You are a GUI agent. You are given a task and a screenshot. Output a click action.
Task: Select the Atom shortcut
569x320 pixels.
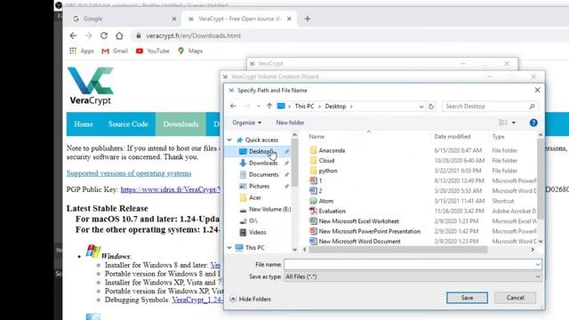coord(326,201)
